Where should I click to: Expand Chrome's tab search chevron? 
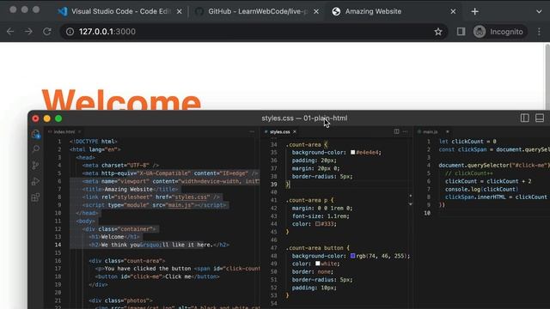(x=539, y=11)
